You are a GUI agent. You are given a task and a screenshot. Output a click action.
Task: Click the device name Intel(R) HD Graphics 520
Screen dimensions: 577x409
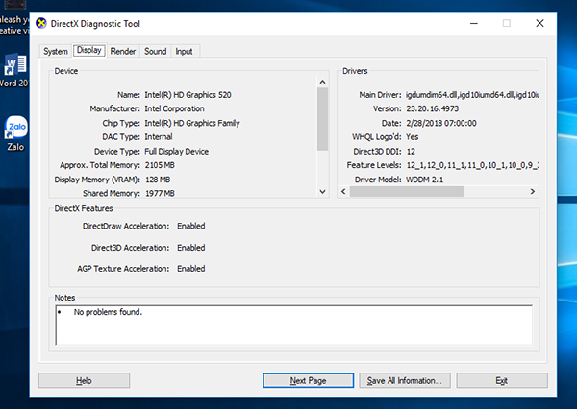188,95
